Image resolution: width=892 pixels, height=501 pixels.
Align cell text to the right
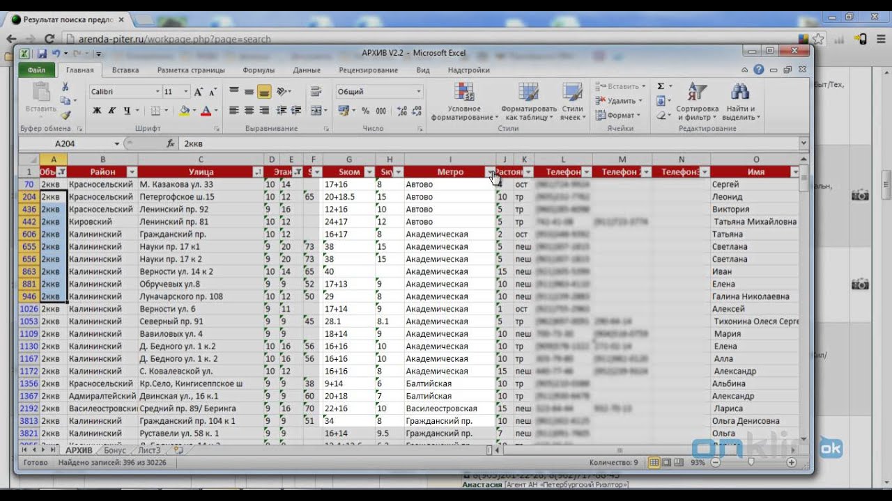click(x=264, y=111)
